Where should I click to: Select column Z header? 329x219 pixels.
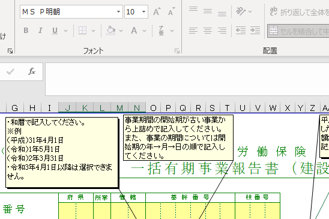click(x=313, y=108)
